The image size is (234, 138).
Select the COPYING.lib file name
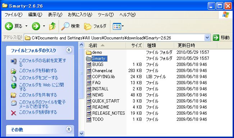104,77
